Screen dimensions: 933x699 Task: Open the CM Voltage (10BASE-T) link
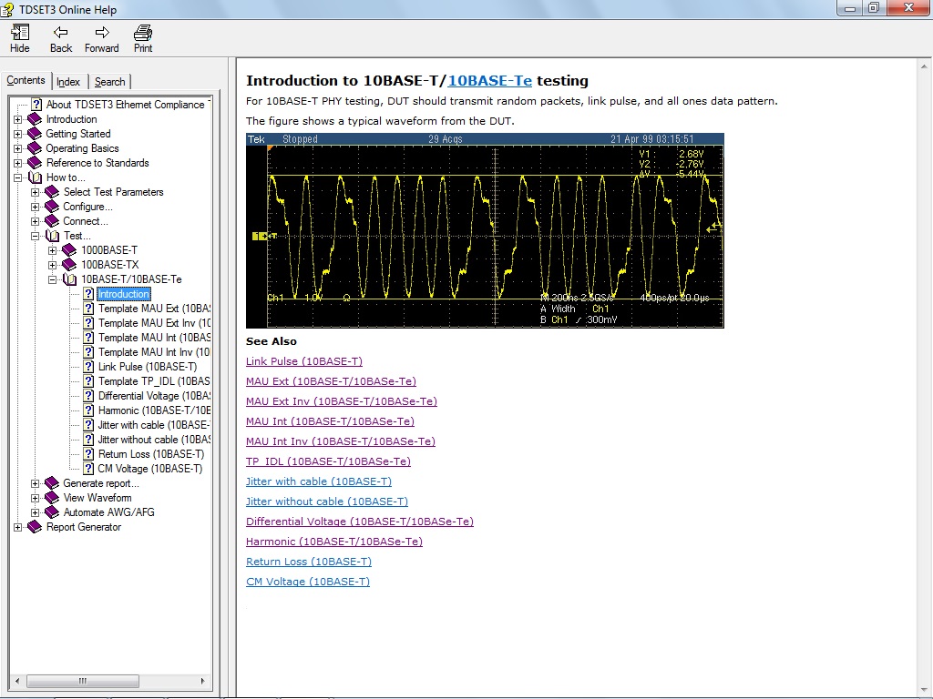click(x=308, y=582)
